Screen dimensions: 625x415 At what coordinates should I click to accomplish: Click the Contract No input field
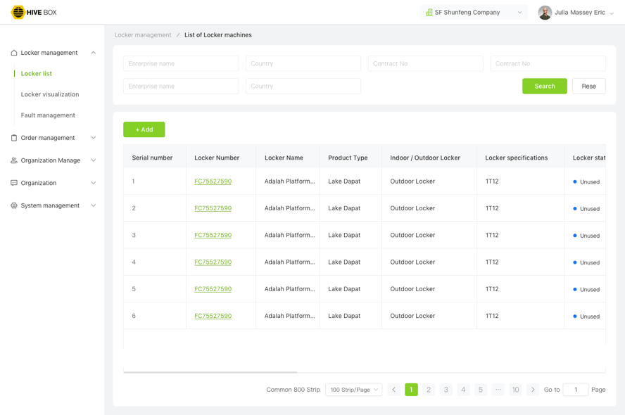(x=425, y=63)
